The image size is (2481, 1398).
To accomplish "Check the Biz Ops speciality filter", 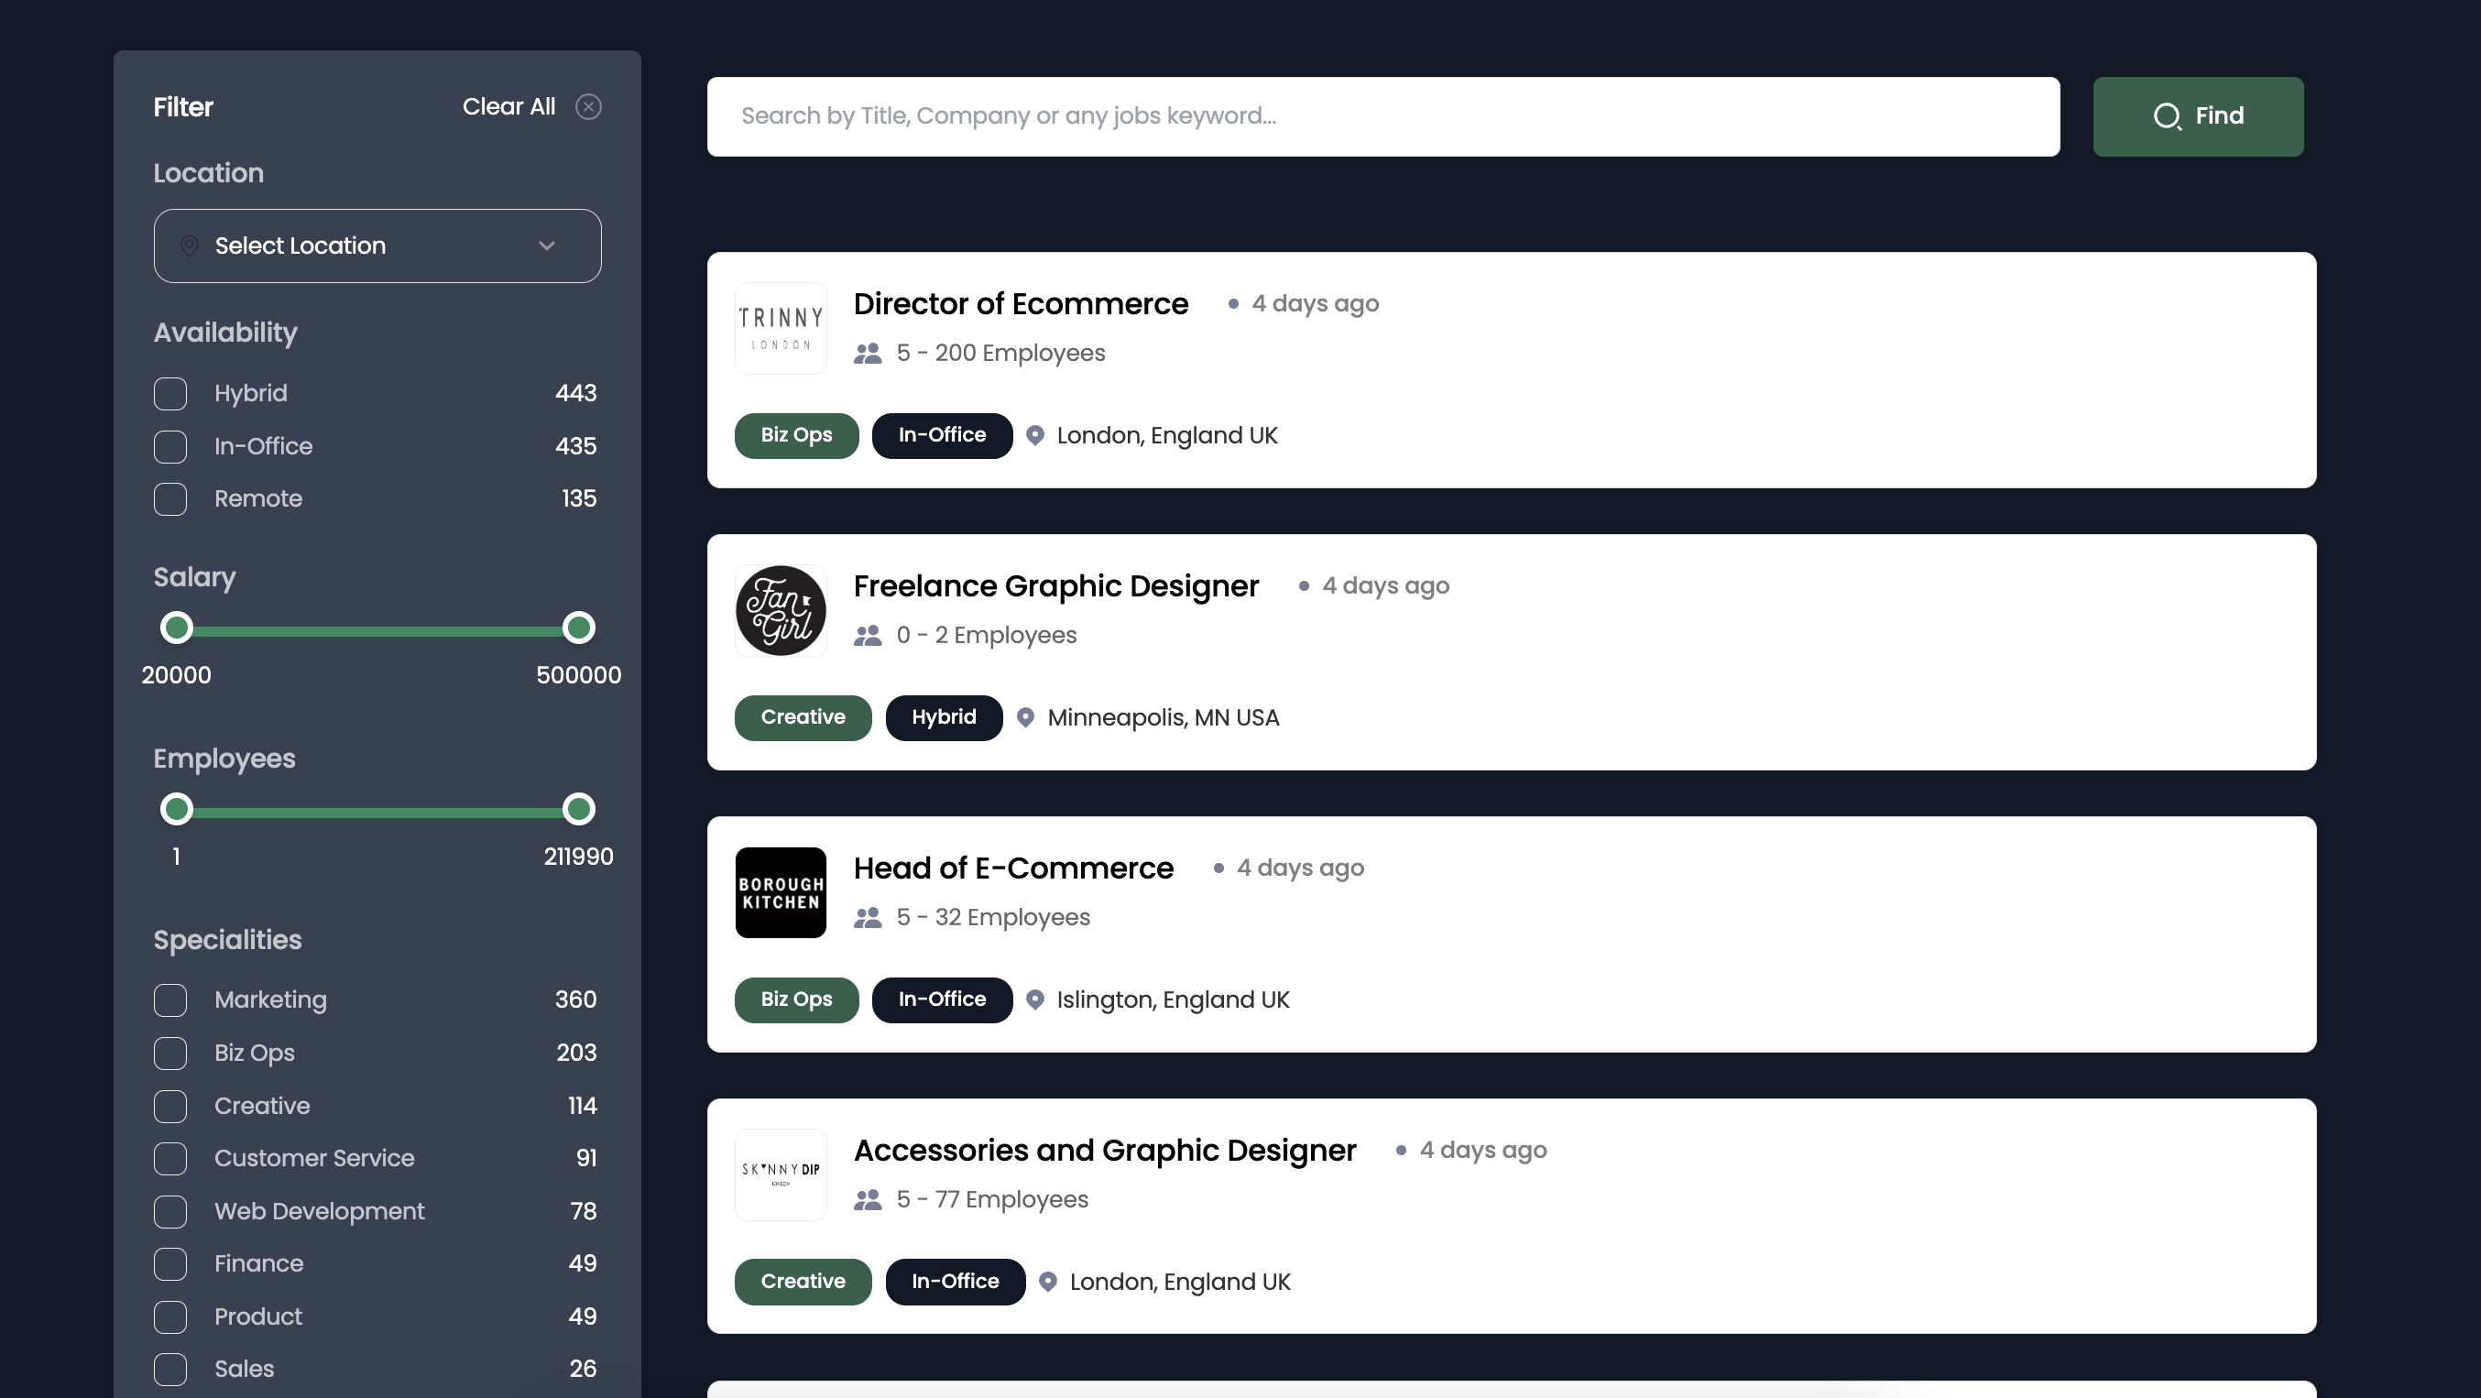I will tap(170, 1054).
